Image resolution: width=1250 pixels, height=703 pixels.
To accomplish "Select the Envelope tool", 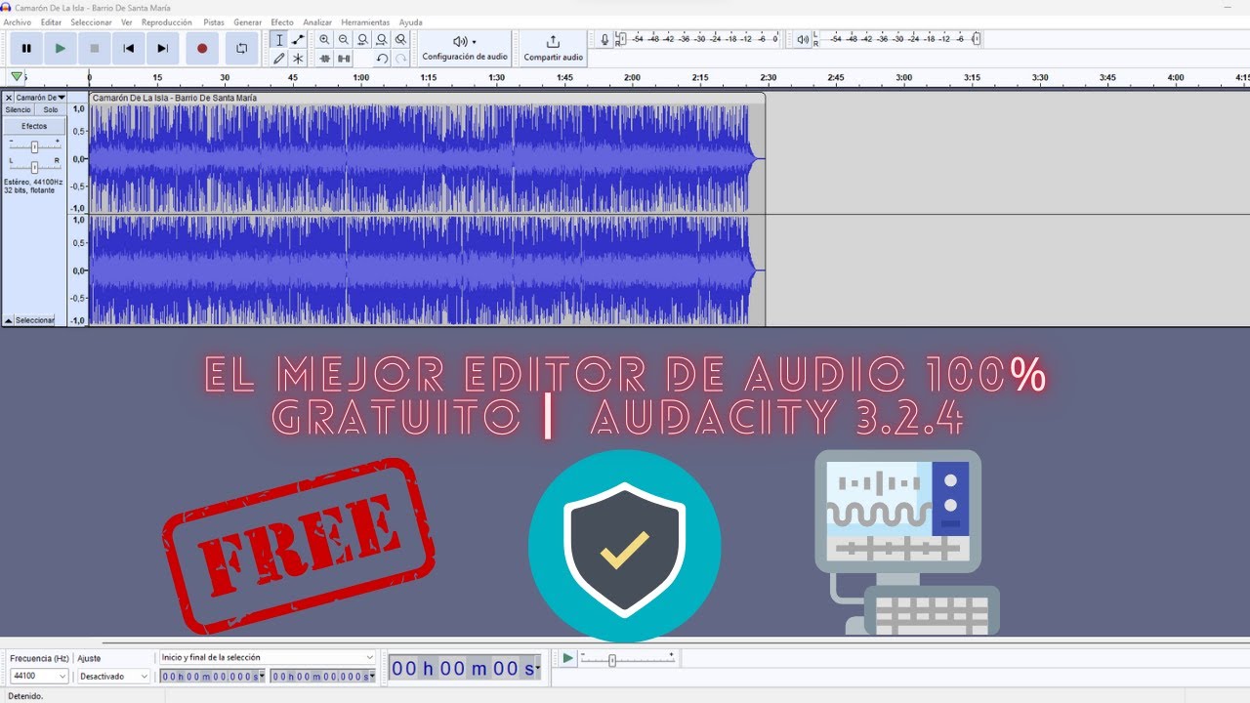I will pos(298,40).
